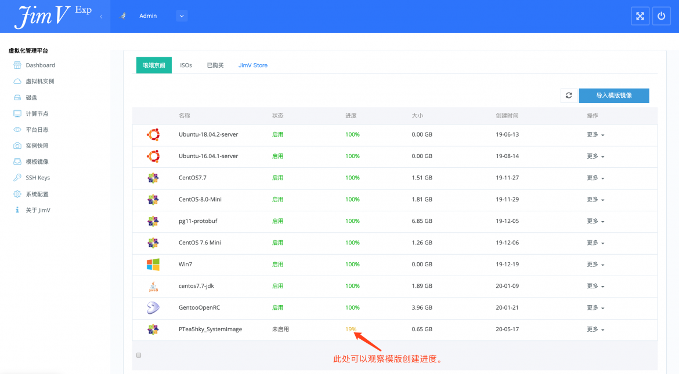Click the 名称 column header
The height and width of the screenshot is (374, 679).
click(185, 116)
